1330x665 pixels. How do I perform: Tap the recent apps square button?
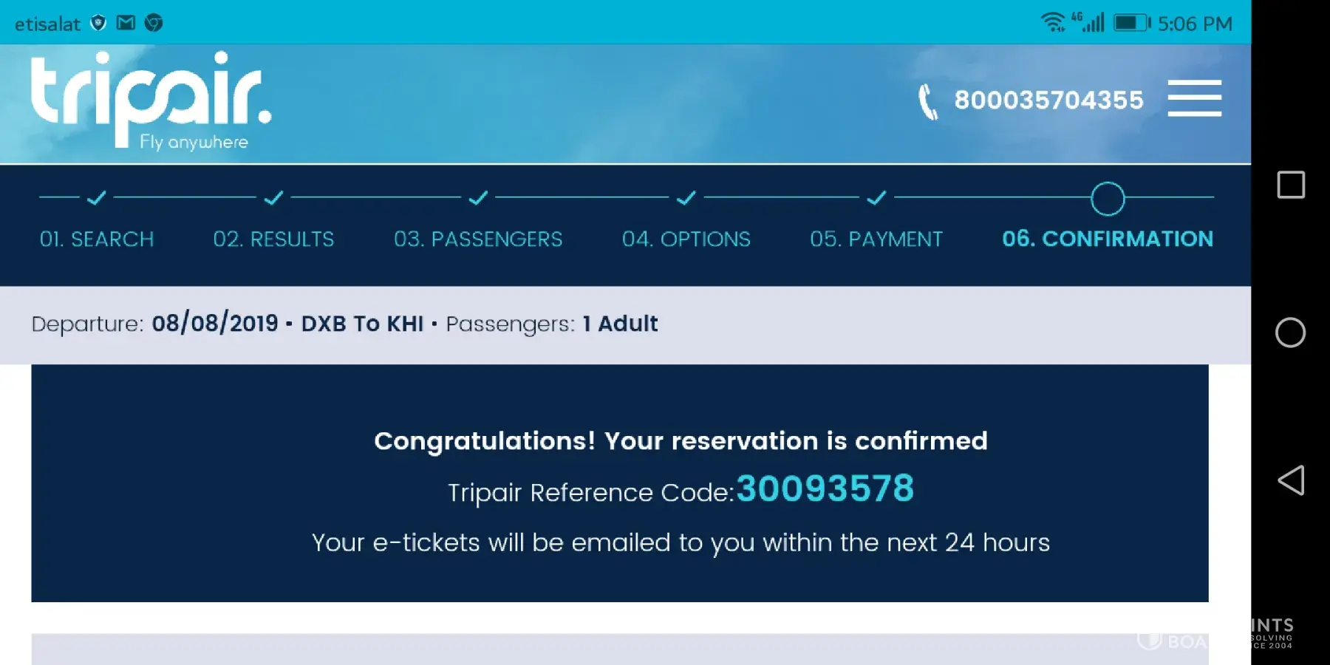point(1290,185)
